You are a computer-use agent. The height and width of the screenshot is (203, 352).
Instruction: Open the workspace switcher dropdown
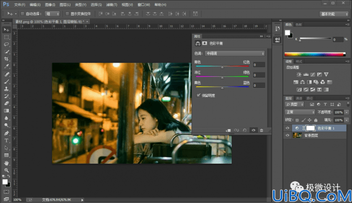(x=334, y=14)
